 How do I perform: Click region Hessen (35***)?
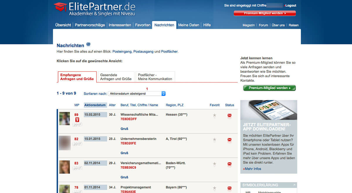tap(177, 115)
